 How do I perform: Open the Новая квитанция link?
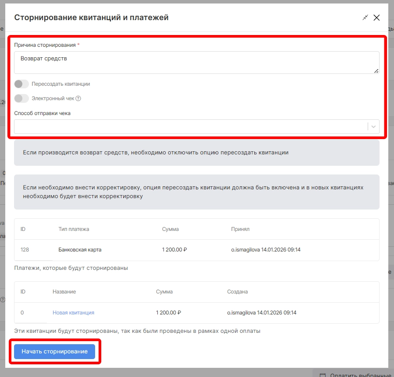pos(73,313)
